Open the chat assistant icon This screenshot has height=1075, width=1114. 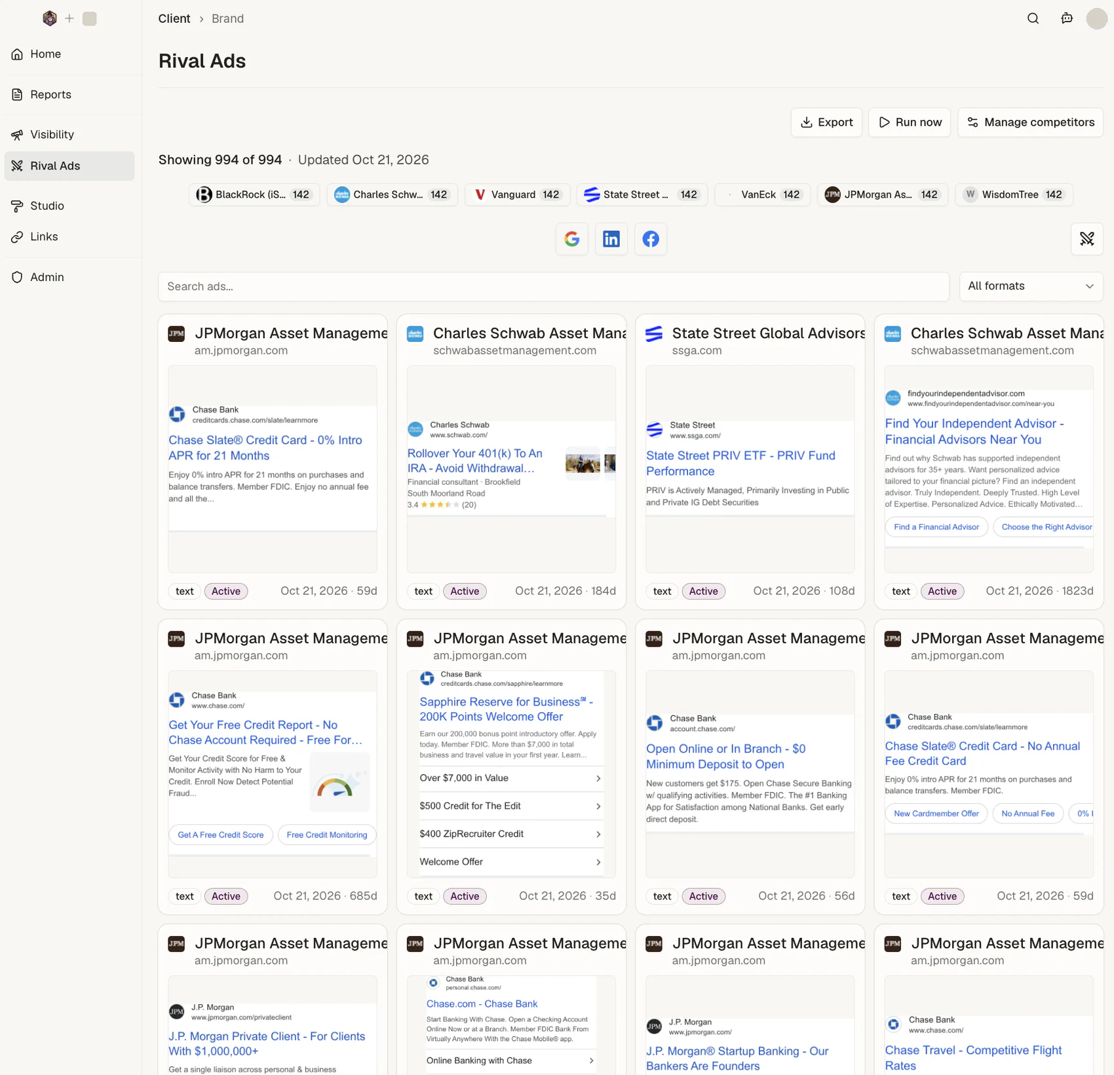[1067, 18]
